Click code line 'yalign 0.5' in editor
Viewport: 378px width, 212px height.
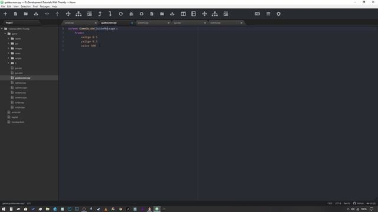(x=89, y=42)
